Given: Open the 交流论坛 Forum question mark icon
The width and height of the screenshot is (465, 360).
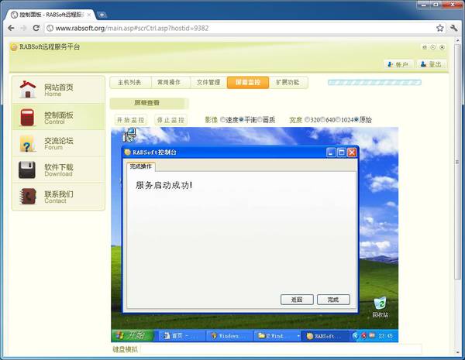Looking at the screenshot, I should 28,143.
